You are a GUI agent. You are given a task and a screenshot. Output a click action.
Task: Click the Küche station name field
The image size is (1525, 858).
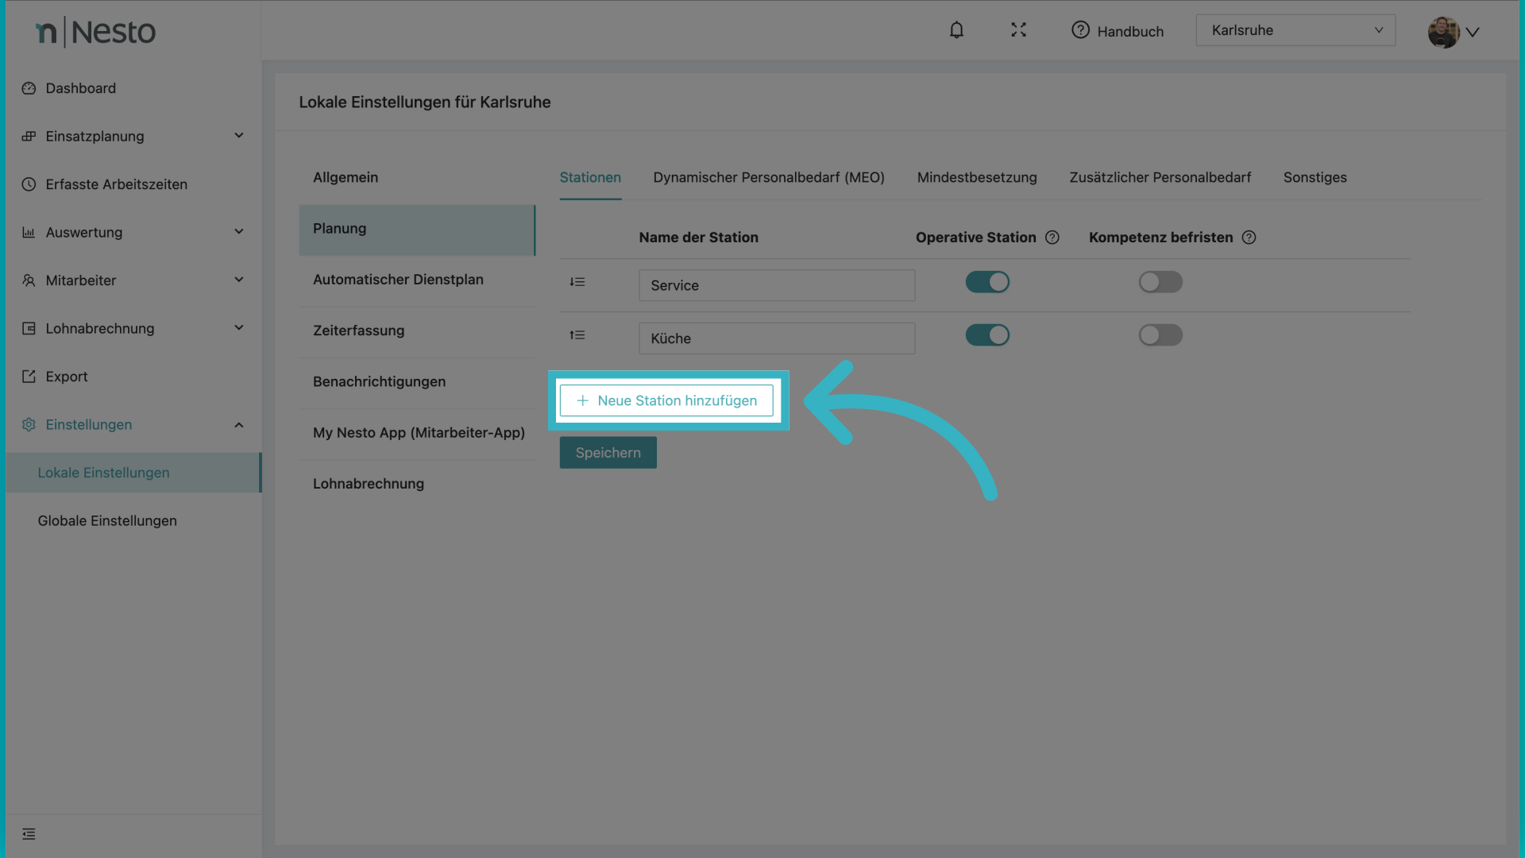(x=776, y=338)
